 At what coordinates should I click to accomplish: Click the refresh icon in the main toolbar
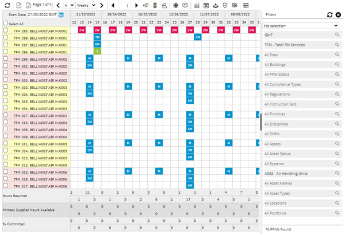pyautogui.click(x=6, y=5)
